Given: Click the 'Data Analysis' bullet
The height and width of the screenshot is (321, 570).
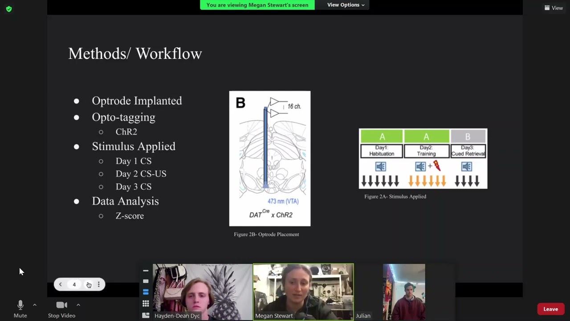Looking at the screenshot, I should [125, 201].
